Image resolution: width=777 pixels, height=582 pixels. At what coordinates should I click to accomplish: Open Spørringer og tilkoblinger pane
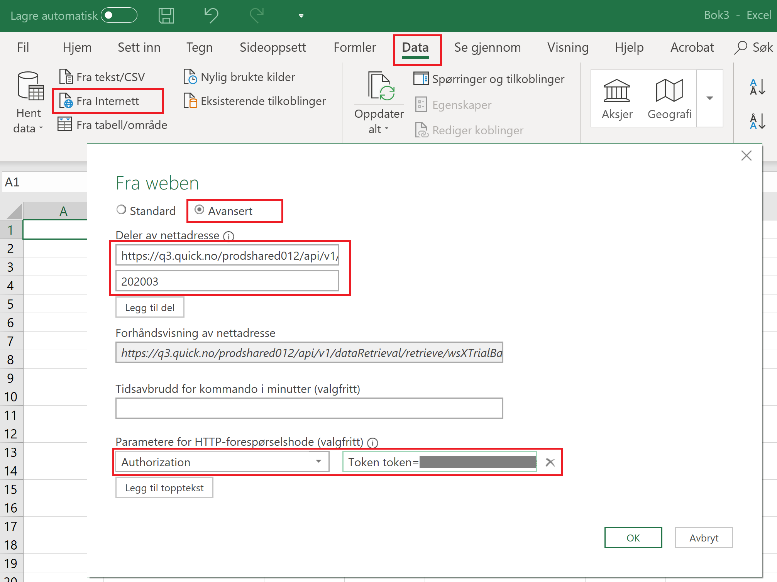(x=489, y=79)
